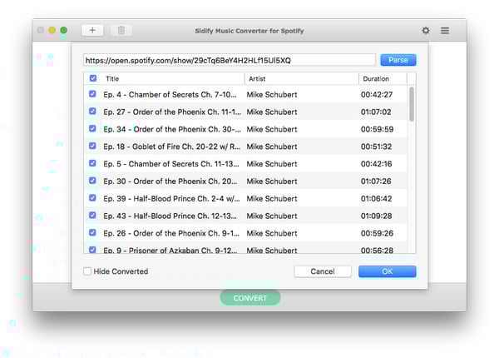Image resolution: width=499 pixels, height=358 pixels.
Task: Select row title Ep. 26 - Order of the Phoenix
Action: [171, 233]
